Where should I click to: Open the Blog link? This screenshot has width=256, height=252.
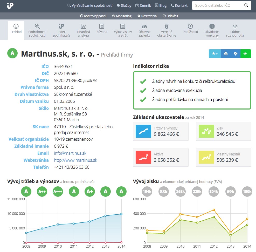(161, 5)
